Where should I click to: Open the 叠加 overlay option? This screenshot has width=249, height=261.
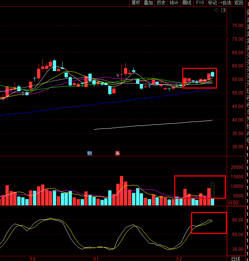click(x=149, y=3)
